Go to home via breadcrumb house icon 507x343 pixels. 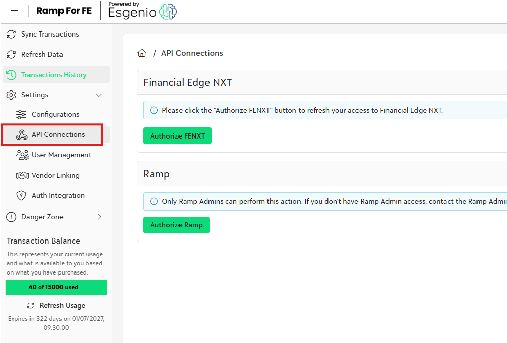point(142,53)
